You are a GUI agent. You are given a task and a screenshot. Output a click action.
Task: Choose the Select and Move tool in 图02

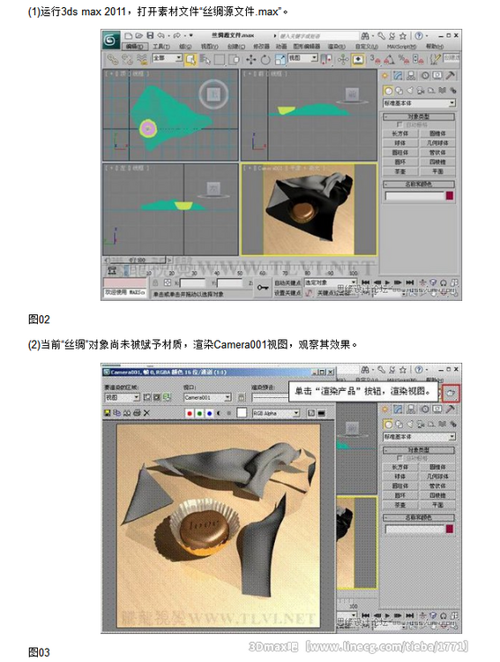[250, 59]
